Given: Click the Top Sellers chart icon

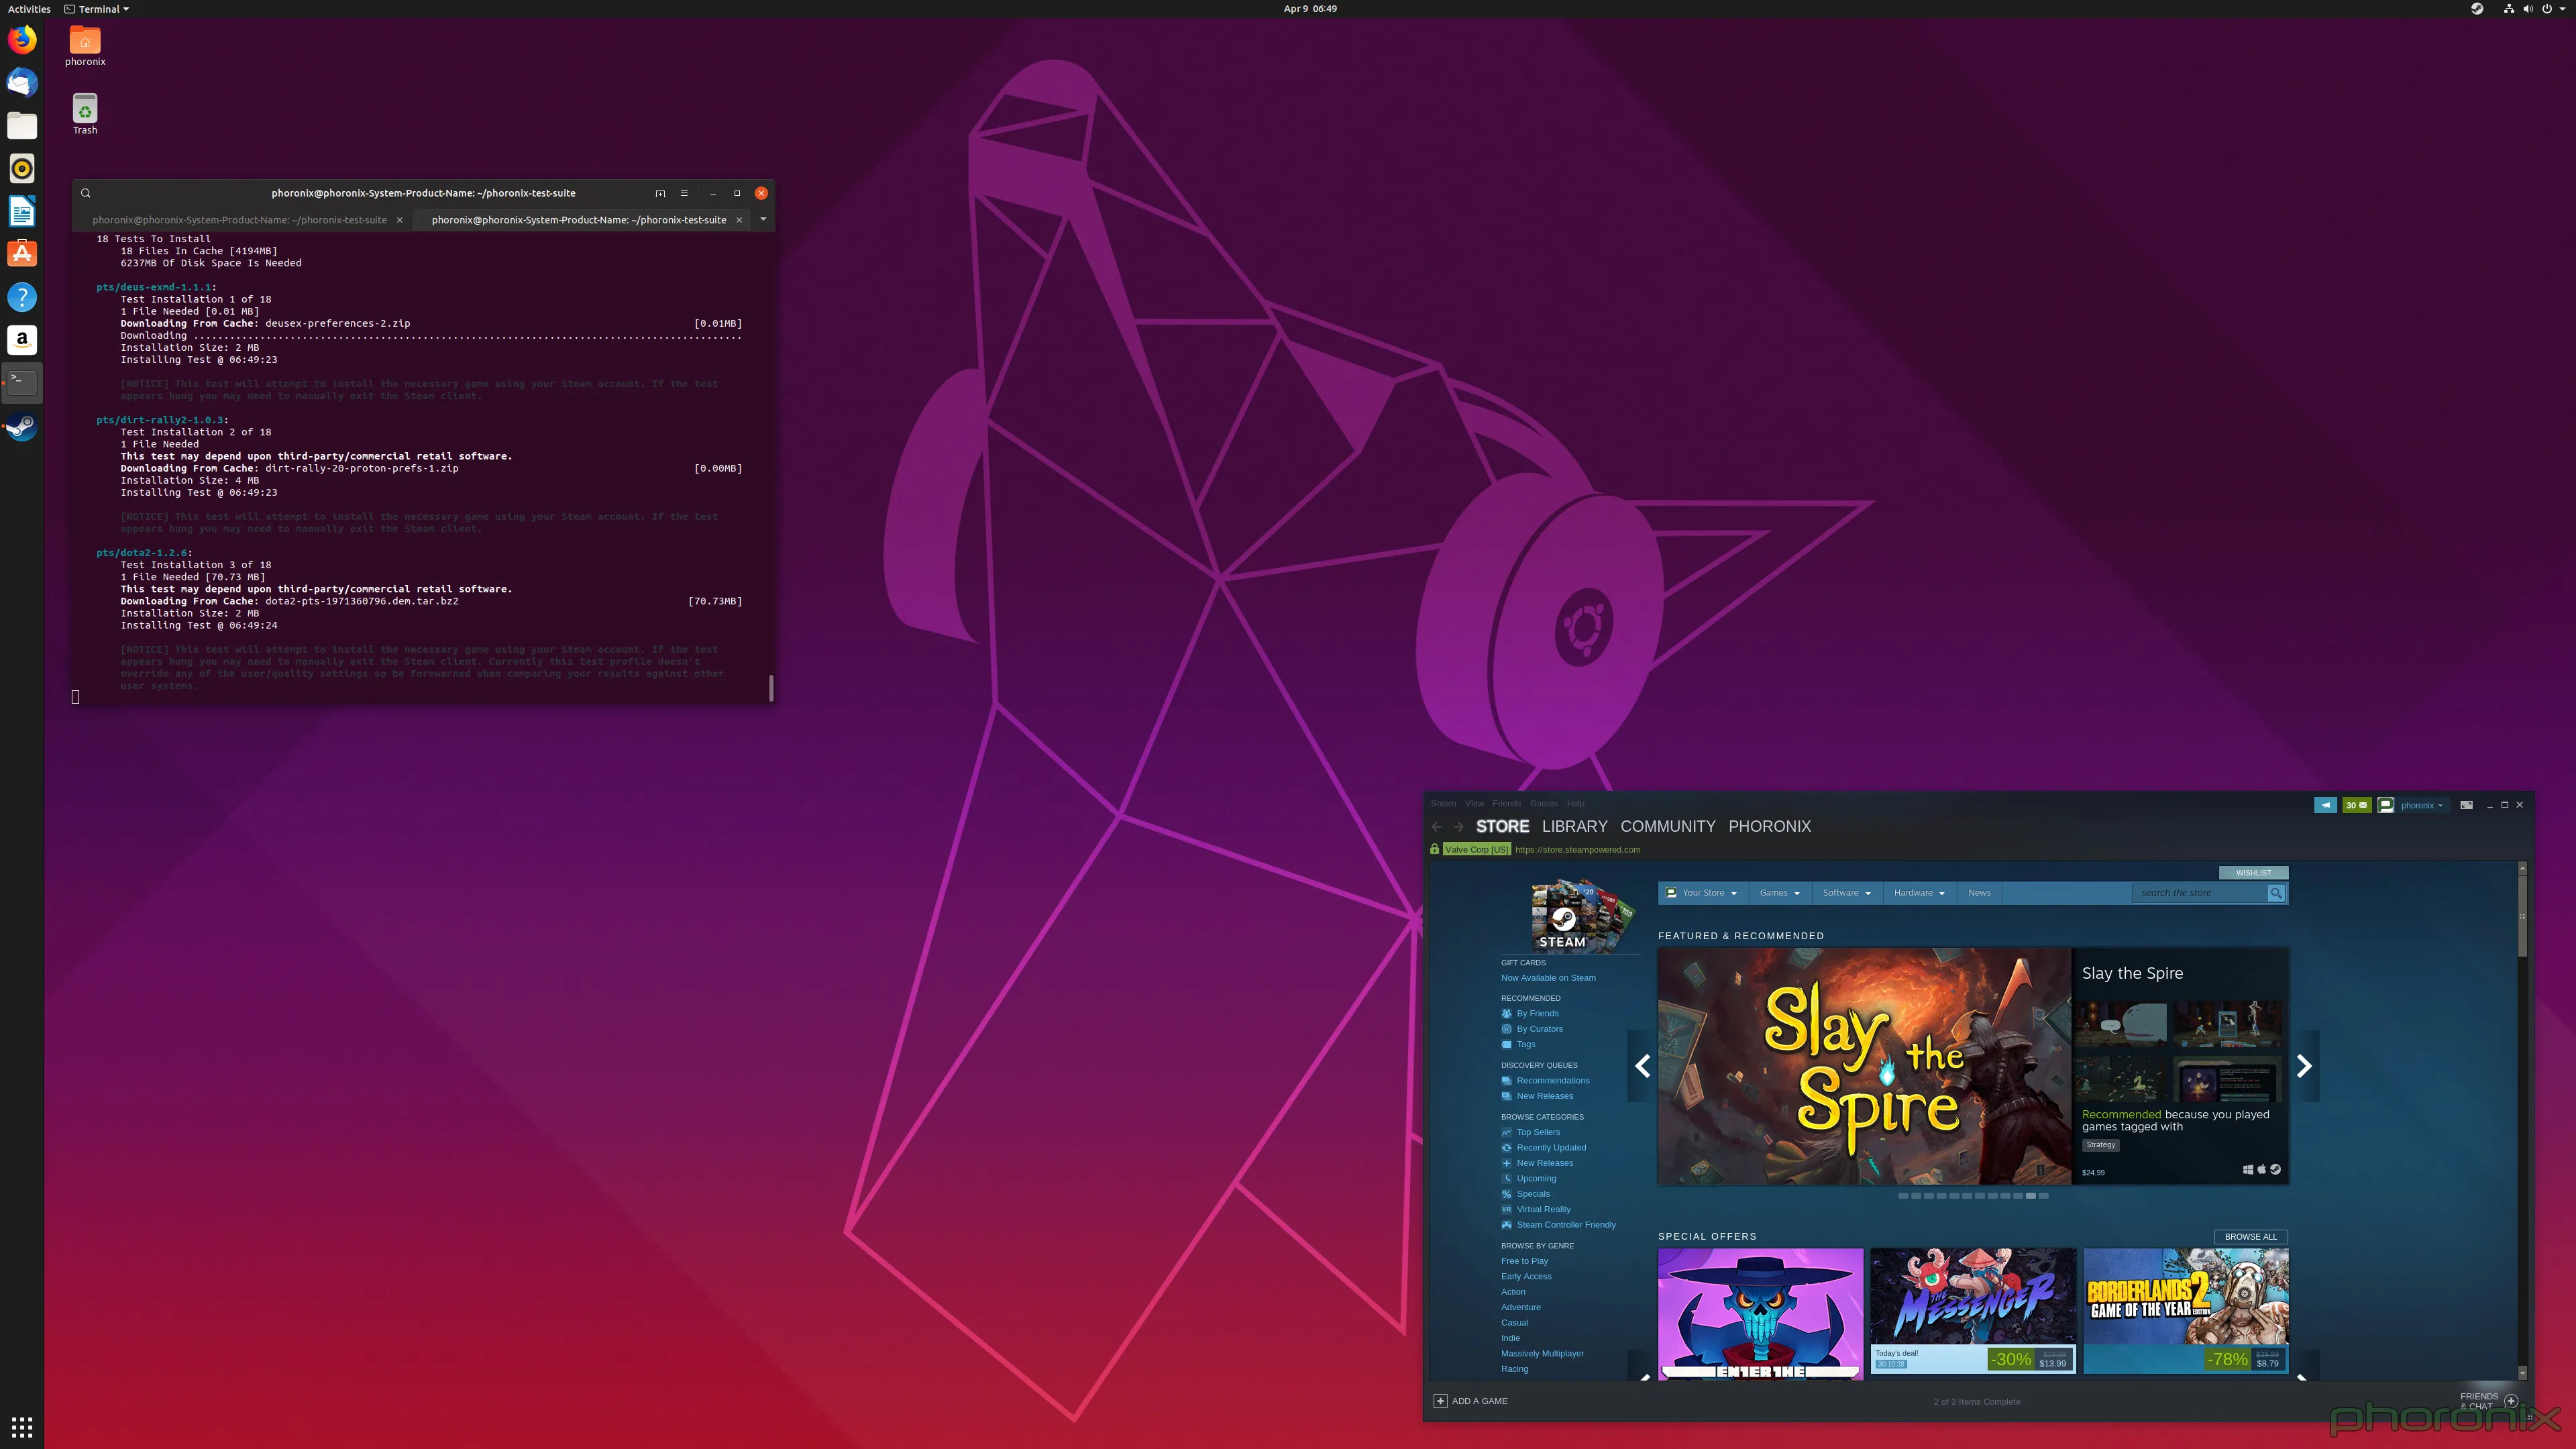Looking at the screenshot, I should point(1506,1132).
